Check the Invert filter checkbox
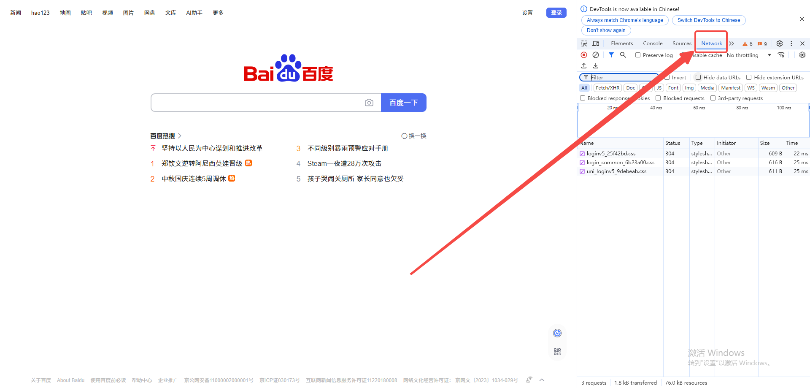The width and height of the screenshot is (810, 388). pyautogui.click(x=667, y=77)
